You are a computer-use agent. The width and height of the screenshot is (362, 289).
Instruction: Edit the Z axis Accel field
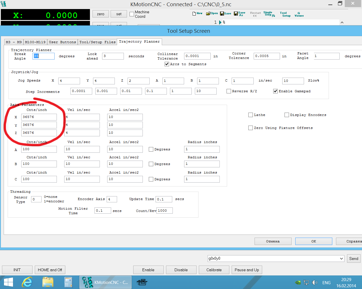pos(125,133)
